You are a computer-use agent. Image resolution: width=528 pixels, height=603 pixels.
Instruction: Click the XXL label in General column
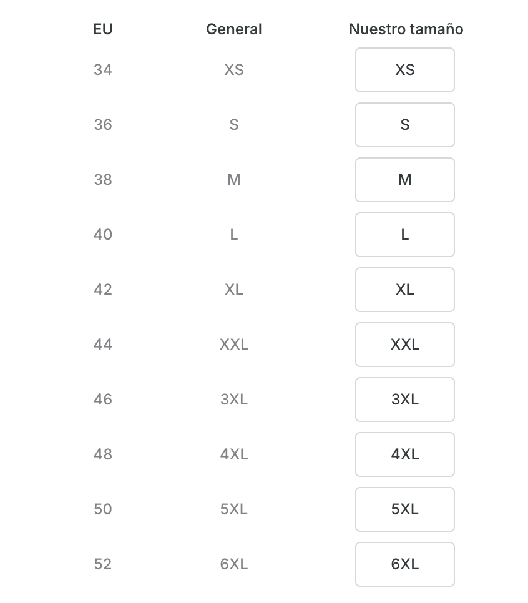point(234,345)
